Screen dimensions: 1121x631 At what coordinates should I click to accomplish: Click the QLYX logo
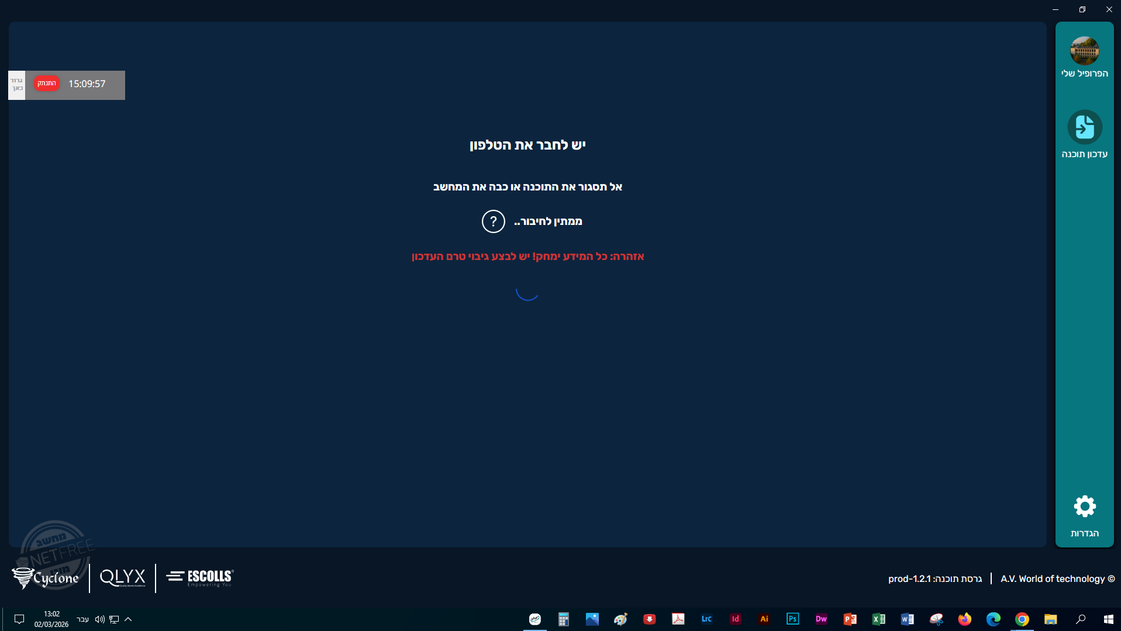122,578
